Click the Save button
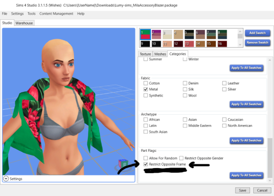This screenshot has height=196, width=274. pyautogui.click(x=243, y=190)
